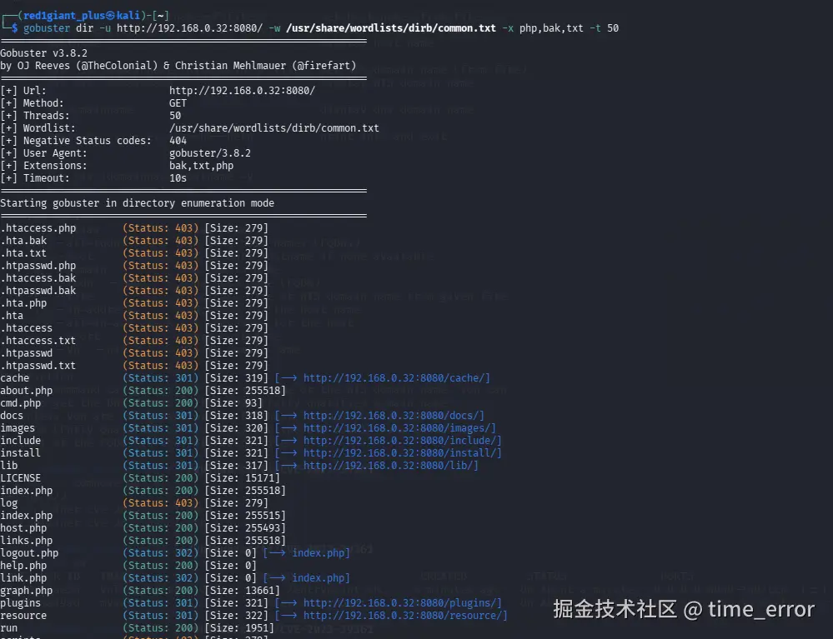Select the .htpasswd.bak result entry
Viewport: 833px width, 639px height.
[x=38, y=290]
